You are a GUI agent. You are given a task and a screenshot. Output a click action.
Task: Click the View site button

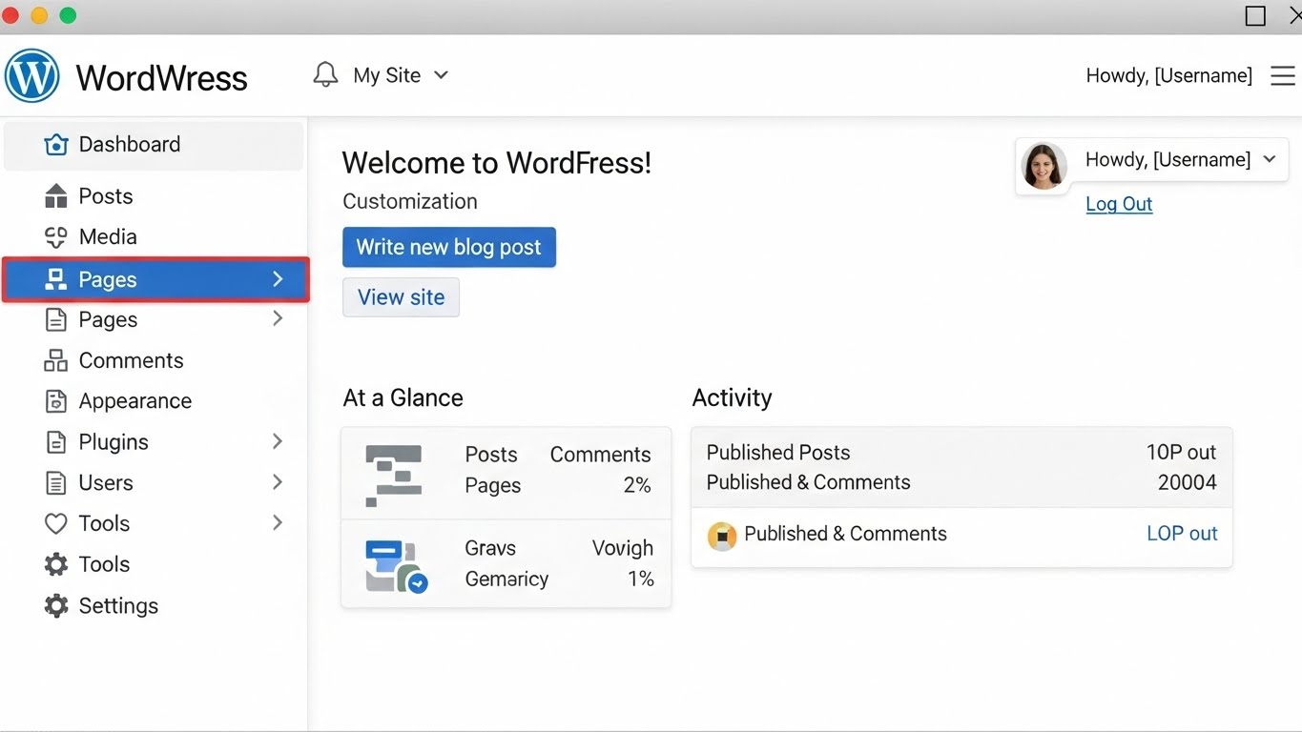(401, 296)
